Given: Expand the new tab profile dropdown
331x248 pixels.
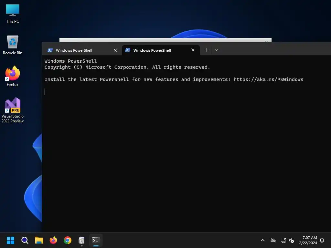Looking at the screenshot, I should click(x=216, y=50).
